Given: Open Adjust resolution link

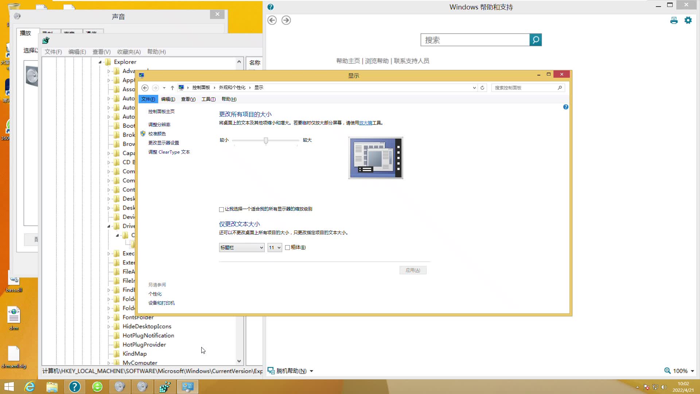Looking at the screenshot, I should tap(159, 125).
